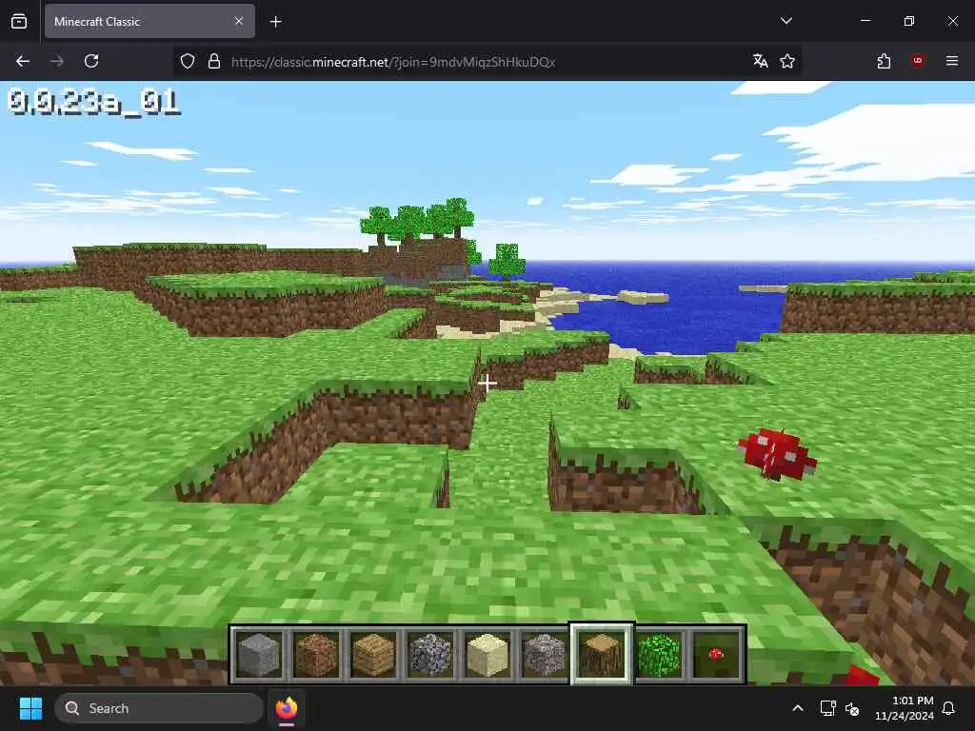Switch to the Minecraft Classic tab
The width and height of the screenshot is (975, 731).
pos(149,21)
